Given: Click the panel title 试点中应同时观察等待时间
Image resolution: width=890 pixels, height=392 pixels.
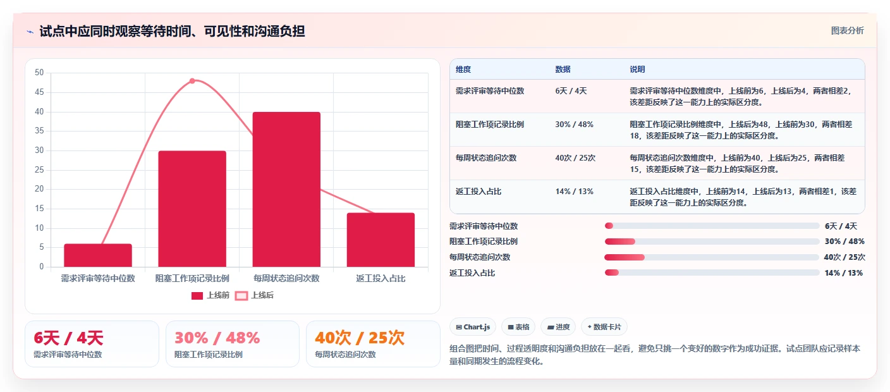Looking at the screenshot, I should (x=172, y=31).
